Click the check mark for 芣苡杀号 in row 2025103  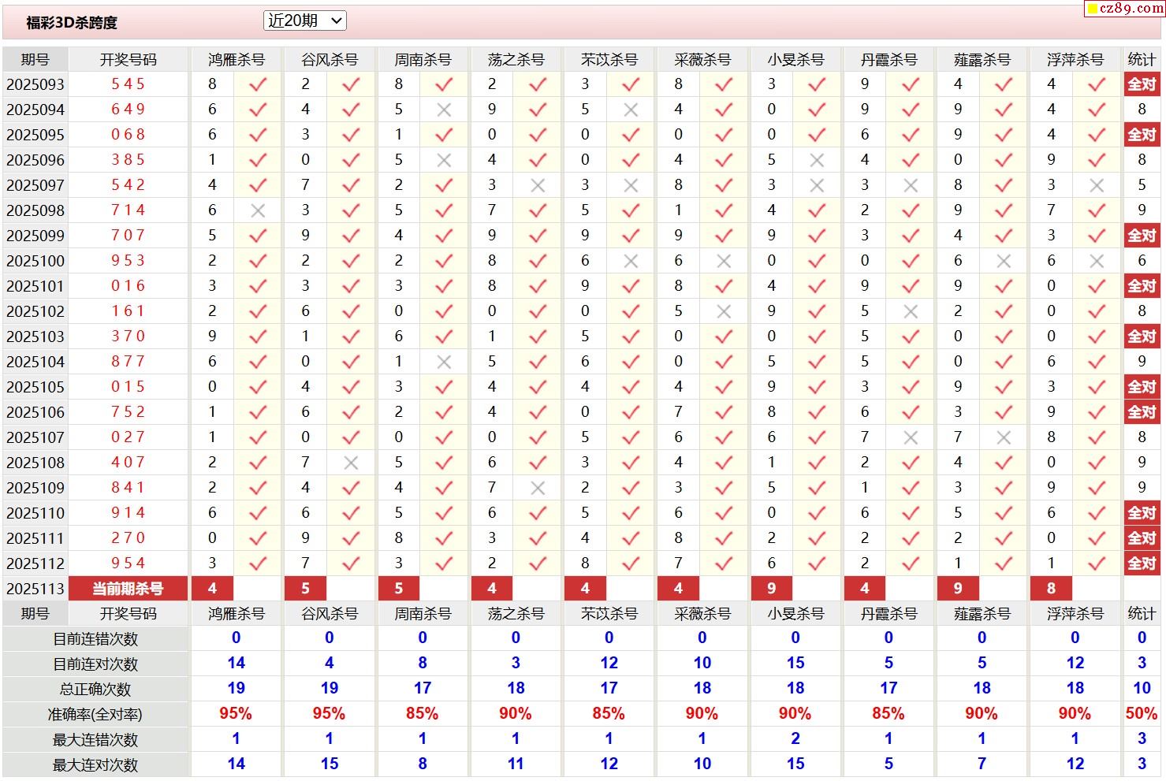[x=631, y=337]
